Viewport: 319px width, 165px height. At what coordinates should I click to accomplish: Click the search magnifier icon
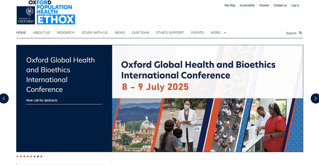[x=300, y=33]
